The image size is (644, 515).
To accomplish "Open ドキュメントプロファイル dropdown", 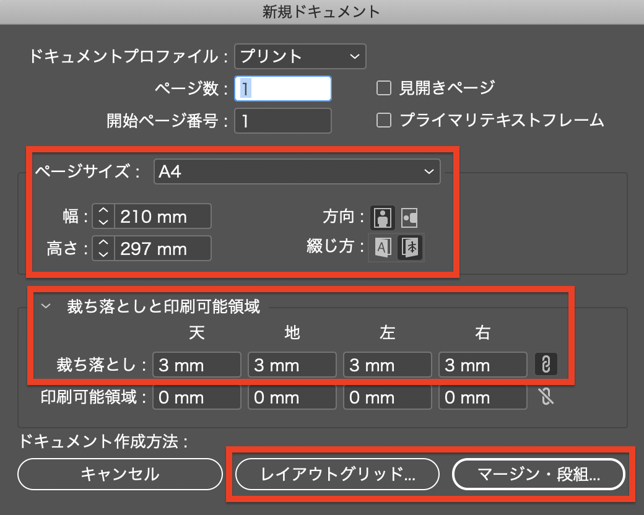I will click(300, 56).
